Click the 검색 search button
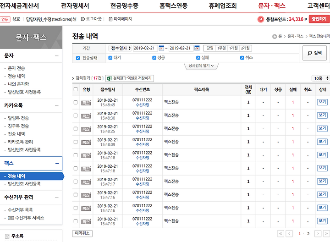 [x=314, y=53]
